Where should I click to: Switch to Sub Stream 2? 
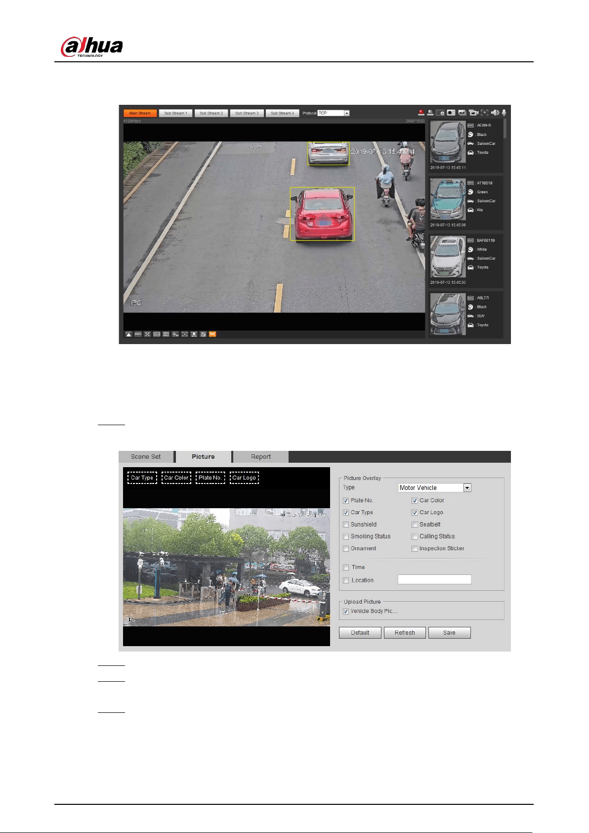[211, 113]
